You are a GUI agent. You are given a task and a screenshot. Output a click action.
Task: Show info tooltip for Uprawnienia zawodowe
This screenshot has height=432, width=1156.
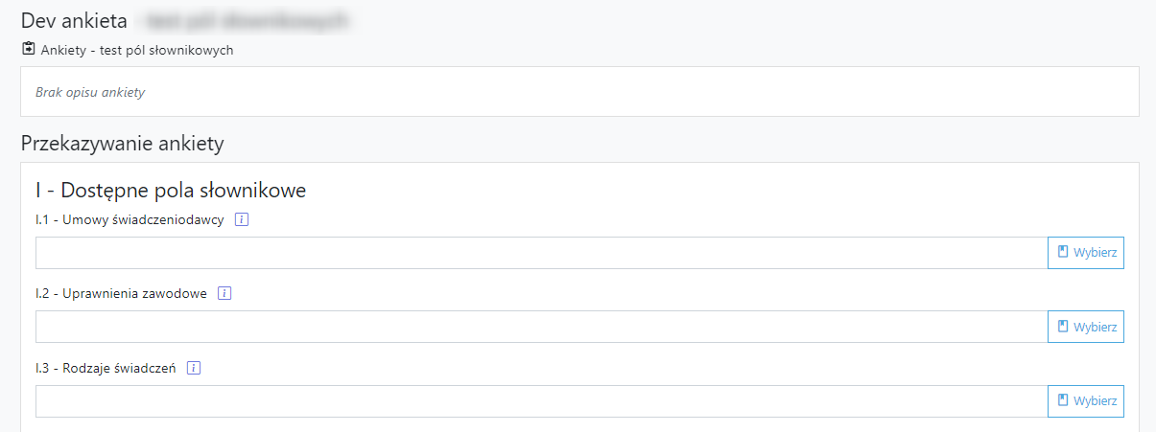click(225, 294)
